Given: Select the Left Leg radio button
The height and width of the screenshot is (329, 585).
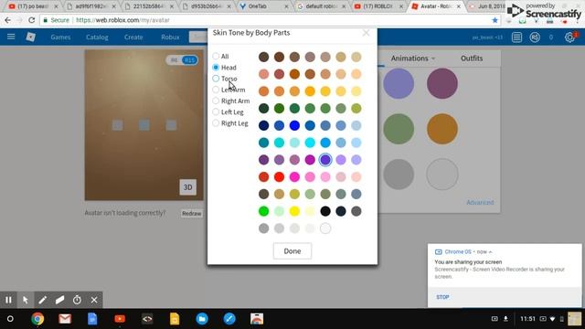Looking at the screenshot, I should click(x=216, y=111).
